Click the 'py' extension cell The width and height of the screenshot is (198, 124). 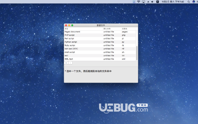(x=123, y=42)
